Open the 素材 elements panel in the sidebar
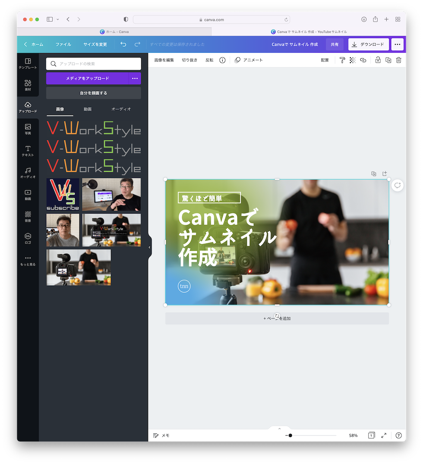Viewport: 423px width, 464px height. click(x=28, y=85)
